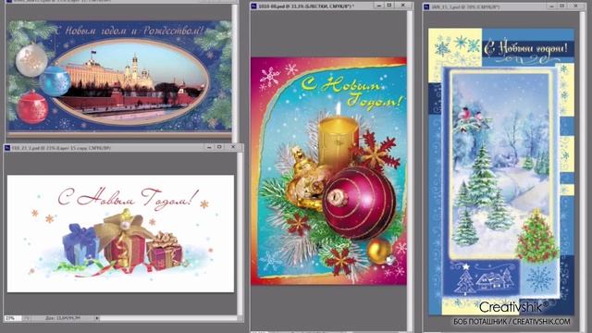
Task: Click the Photoshop icon of the gift boxes document window
Action: 7,148
